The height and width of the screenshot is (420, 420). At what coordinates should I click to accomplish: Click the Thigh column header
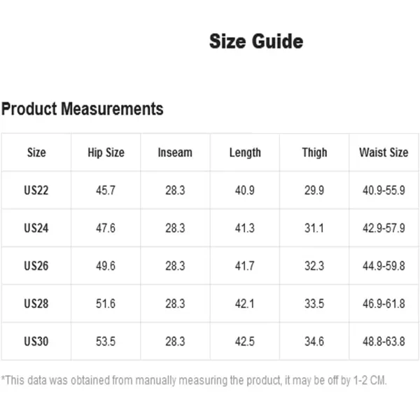(x=314, y=153)
